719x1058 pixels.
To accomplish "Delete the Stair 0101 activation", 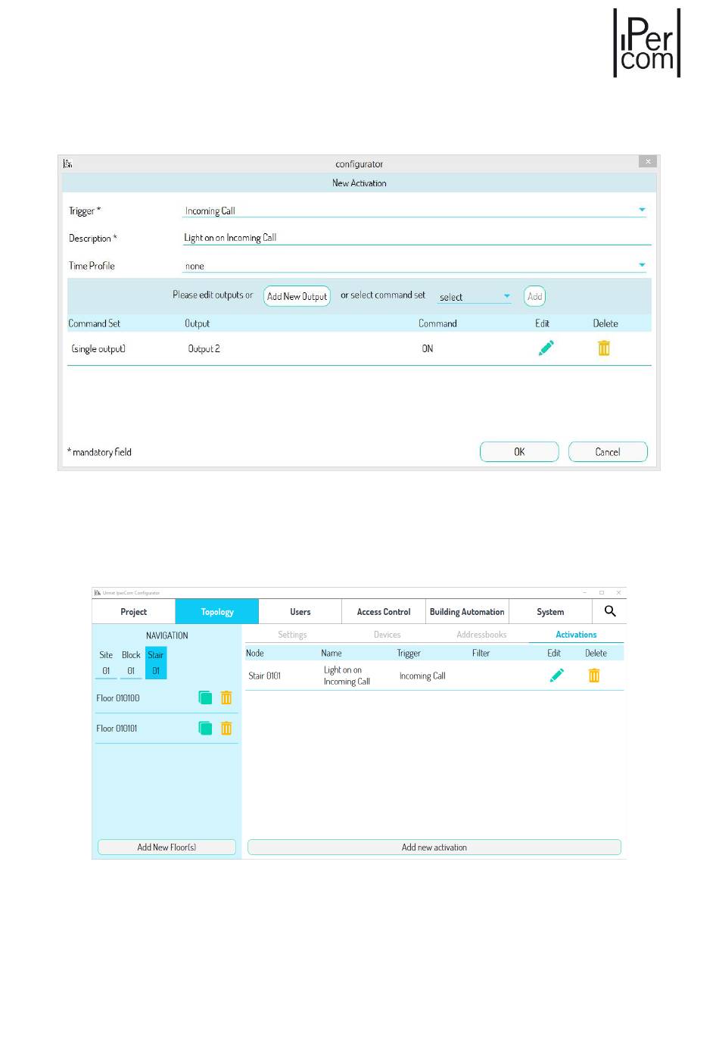I will (594, 675).
